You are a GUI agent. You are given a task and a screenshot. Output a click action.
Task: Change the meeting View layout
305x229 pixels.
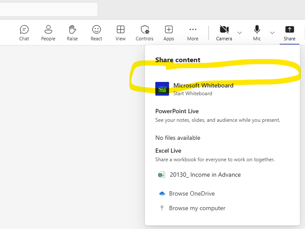(x=120, y=33)
